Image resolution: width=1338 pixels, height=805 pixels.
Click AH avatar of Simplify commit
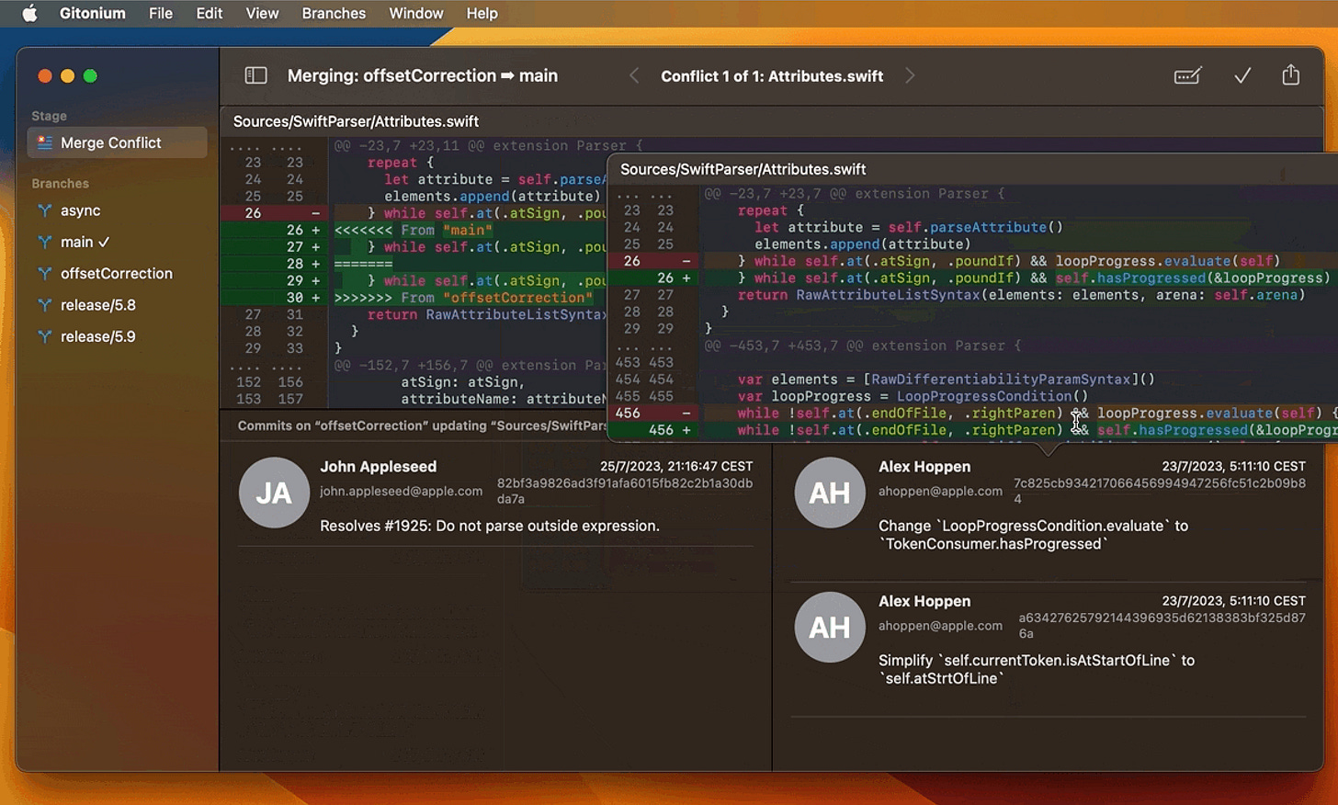830,627
